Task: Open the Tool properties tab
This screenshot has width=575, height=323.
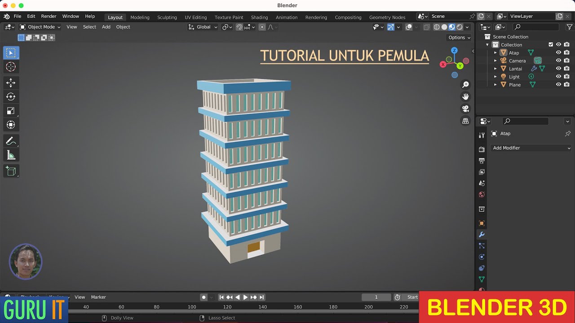Action: coord(482,135)
